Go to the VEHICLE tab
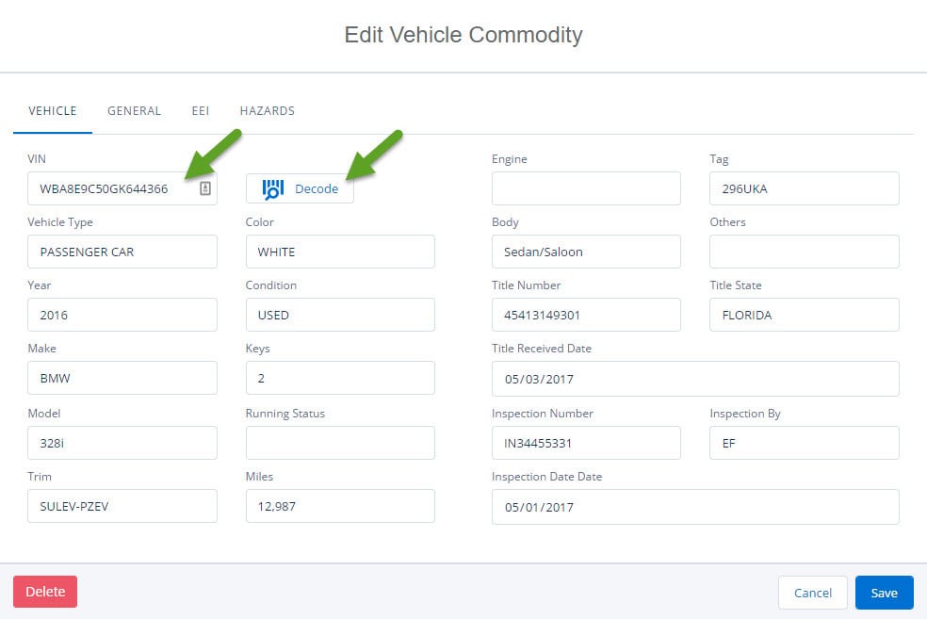927x619 pixels. point(53,111)
